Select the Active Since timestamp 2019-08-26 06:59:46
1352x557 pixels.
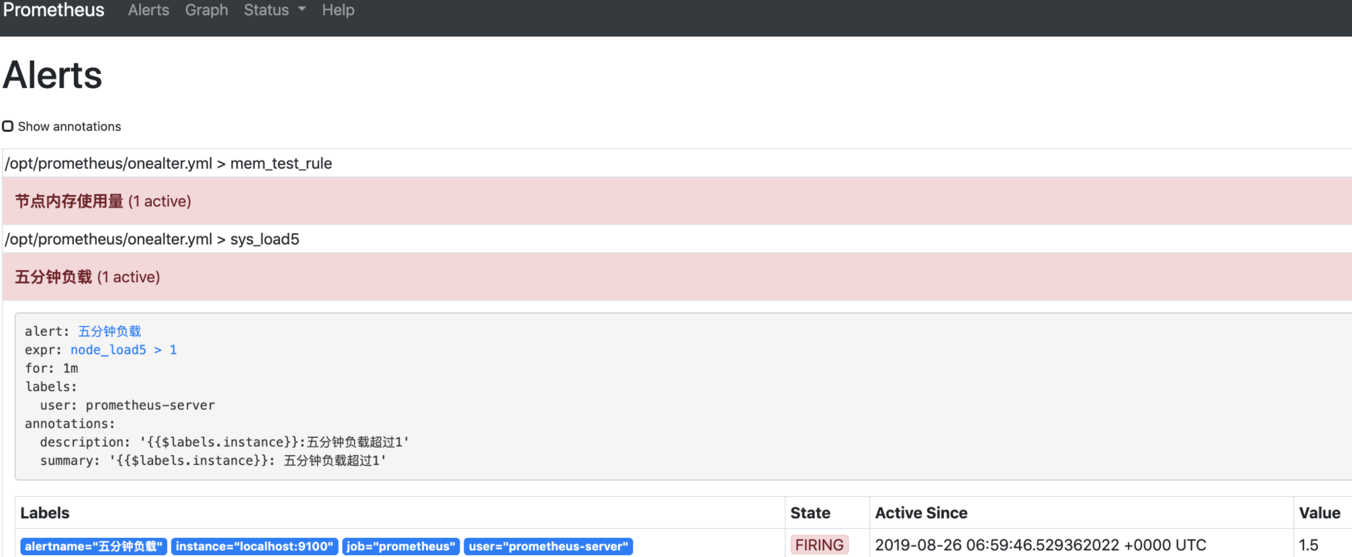coord(1041,545)
